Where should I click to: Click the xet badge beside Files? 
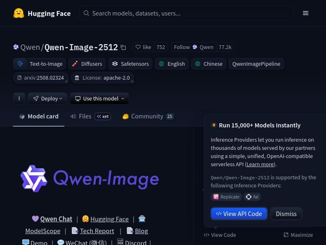[x=102, y=116]
